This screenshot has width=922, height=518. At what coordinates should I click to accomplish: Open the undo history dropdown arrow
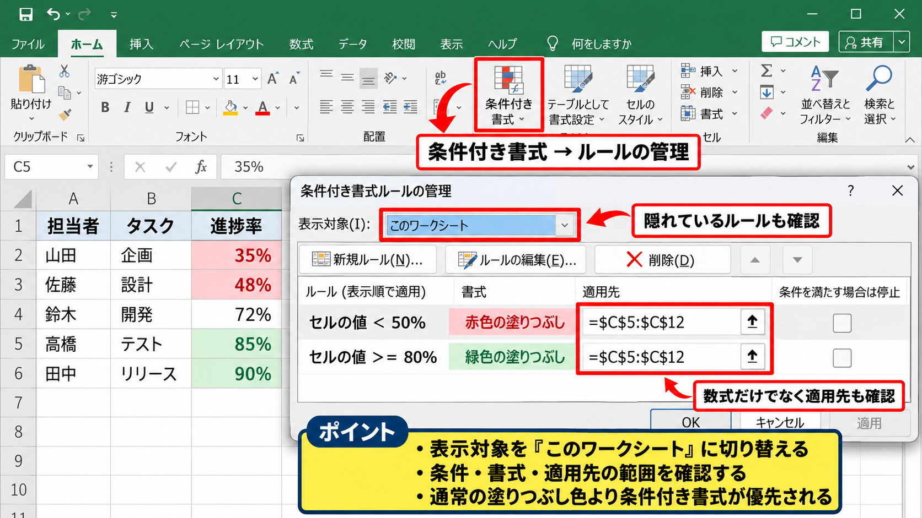point(67,14)
